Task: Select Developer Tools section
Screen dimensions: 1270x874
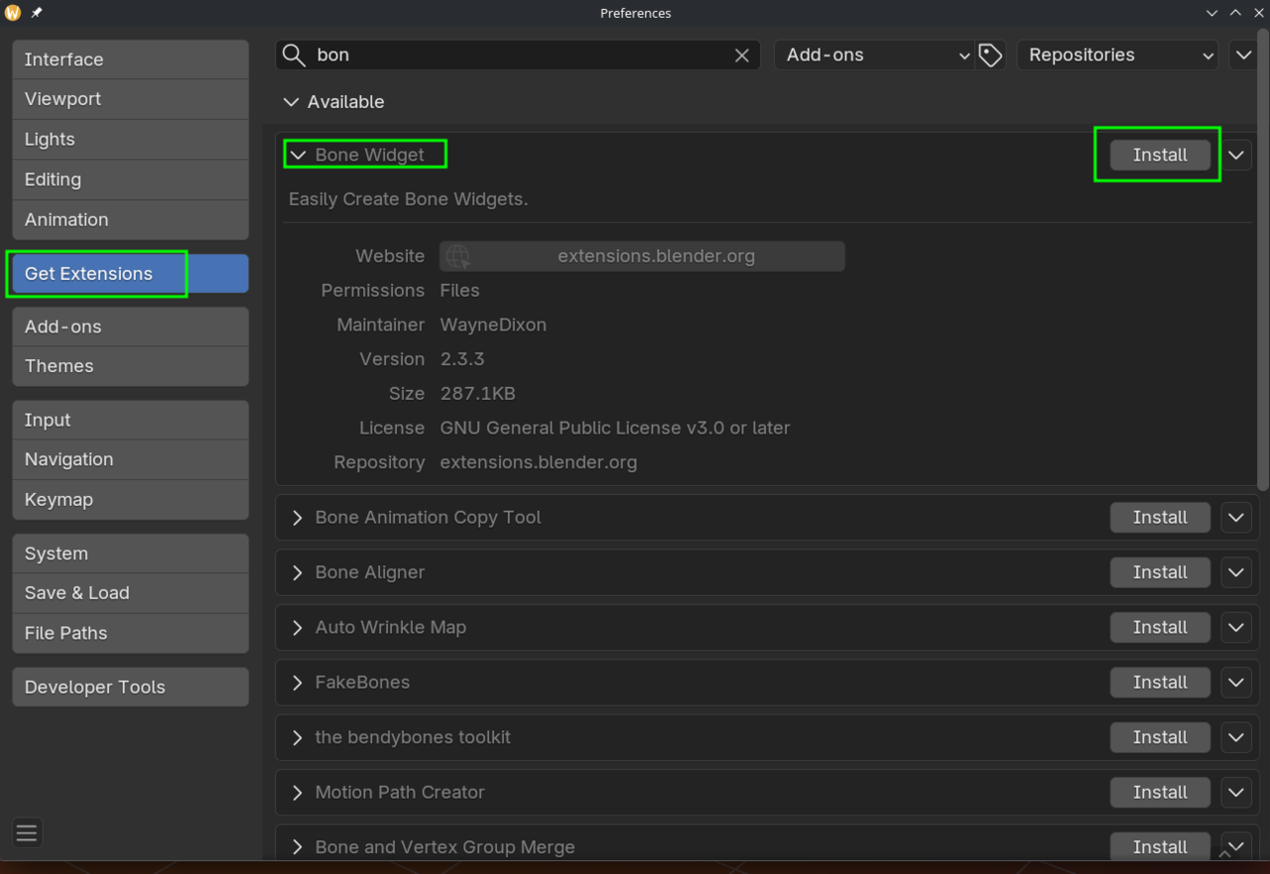Action: 130,687
